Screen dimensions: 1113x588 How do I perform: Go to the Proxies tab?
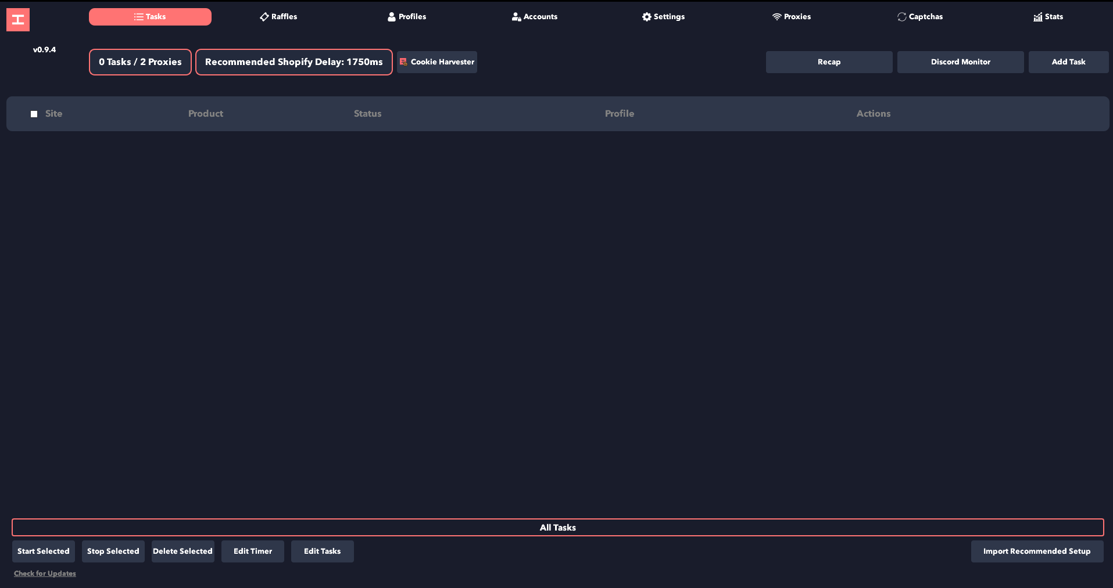point(792,17)
